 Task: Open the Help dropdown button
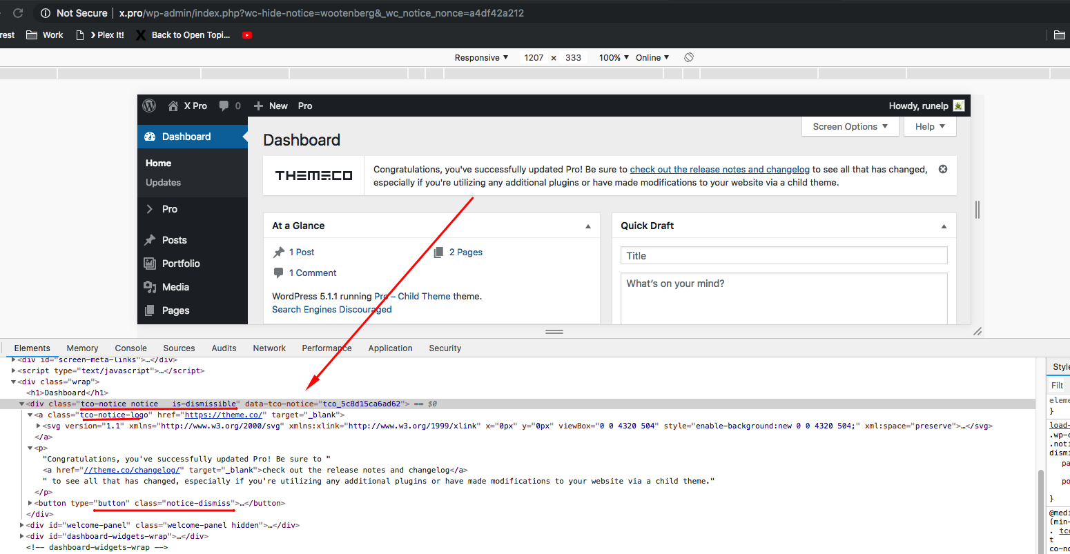pos(930,126)
